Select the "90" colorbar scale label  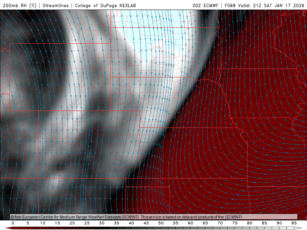click(x=279, y=223)
